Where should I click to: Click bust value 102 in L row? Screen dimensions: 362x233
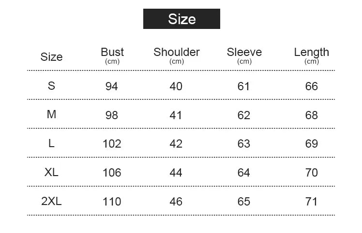pyautogui.click(x=112, y=144)
